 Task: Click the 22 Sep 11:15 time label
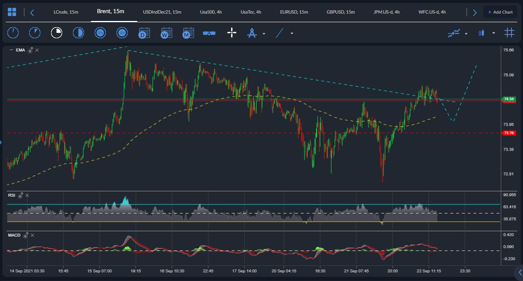tap(429, 271)
